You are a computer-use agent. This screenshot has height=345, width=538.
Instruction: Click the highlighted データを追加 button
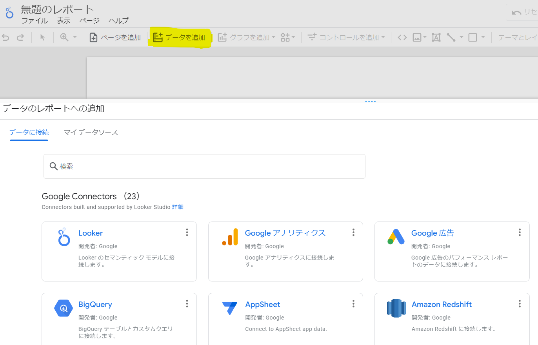coord(180,38)
